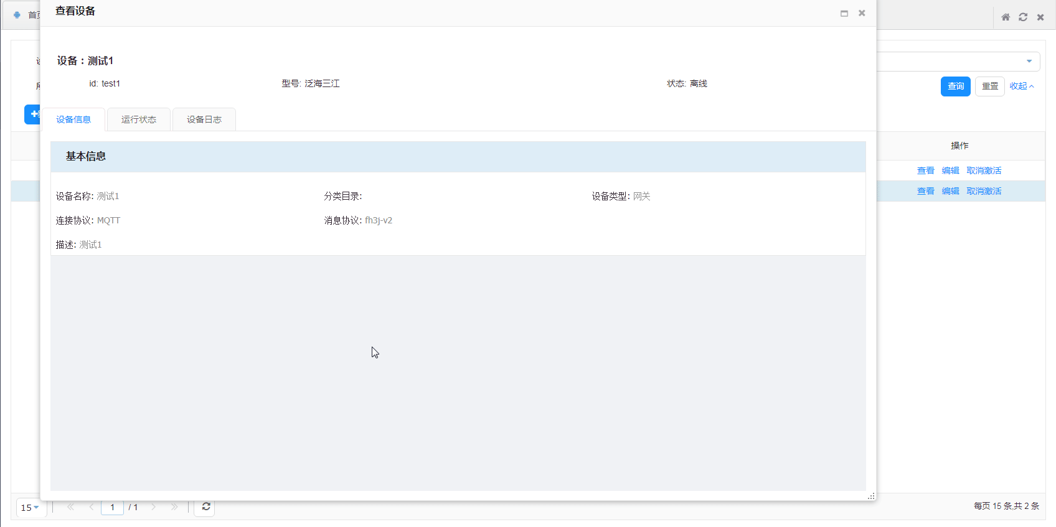Screen dimensions: 1056x527
Task: Refresh the table using the pagination refresh icon
Action: click(x=205, y=507)
